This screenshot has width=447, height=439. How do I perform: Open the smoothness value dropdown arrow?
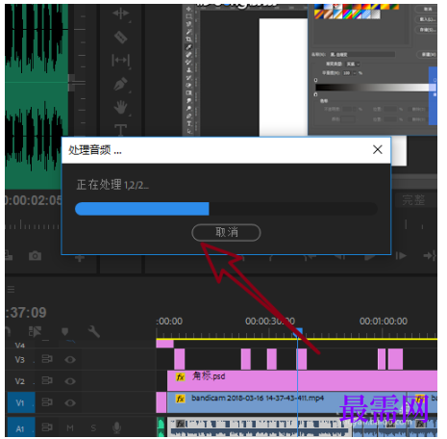click(x=355, y=73)
